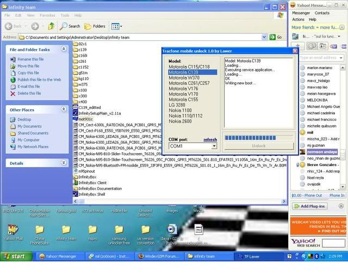Click Publish this file to the Web

39,80
